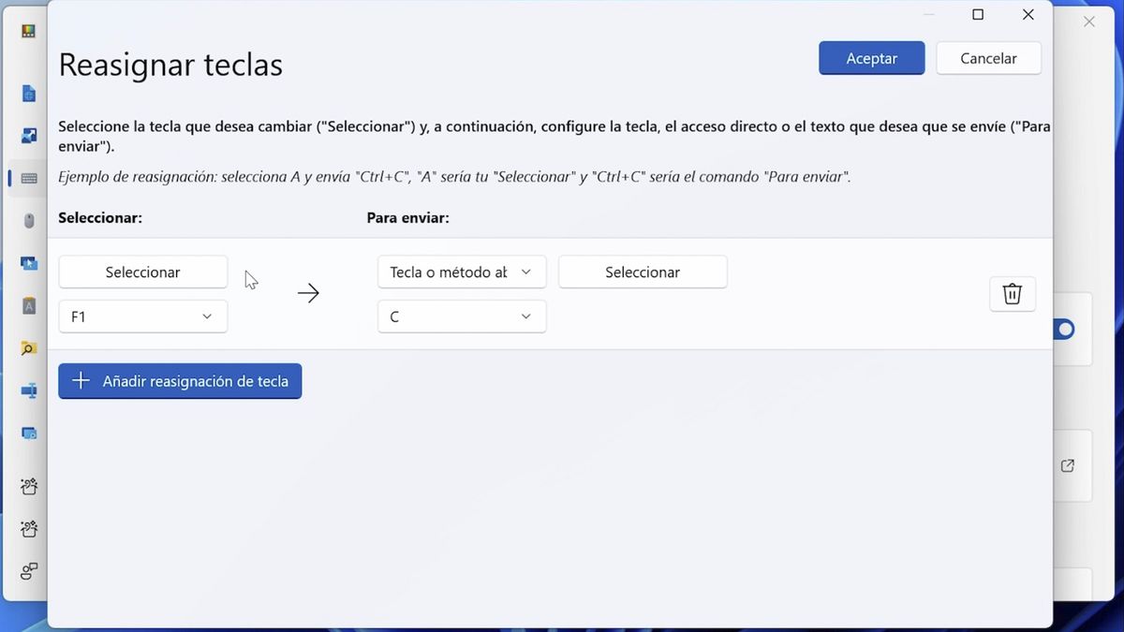Open the upper gear settings icon in sidebar
Viewport: 1124px width, 632px height.
pyautogui.click(x=28, y=486)
